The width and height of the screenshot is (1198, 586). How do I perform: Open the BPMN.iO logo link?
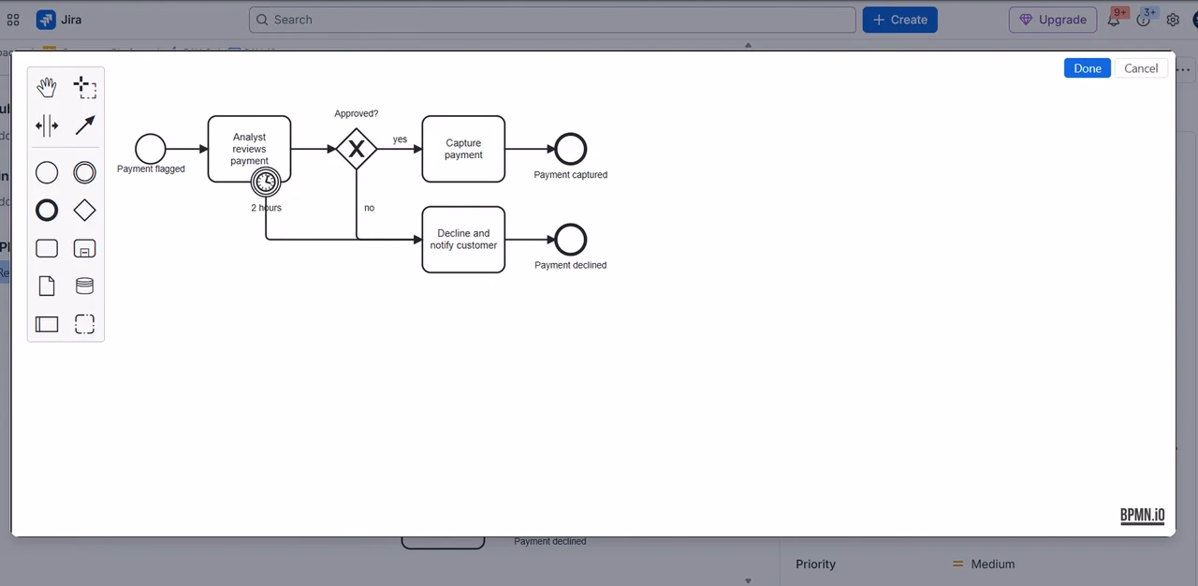pos(1143,516)
